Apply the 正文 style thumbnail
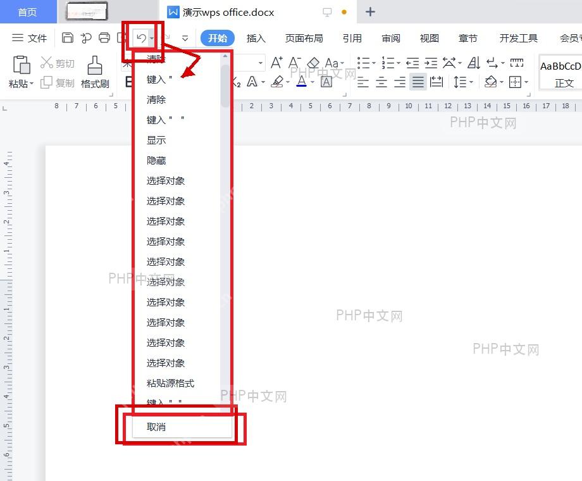The image size is (582, 481). 561,74
